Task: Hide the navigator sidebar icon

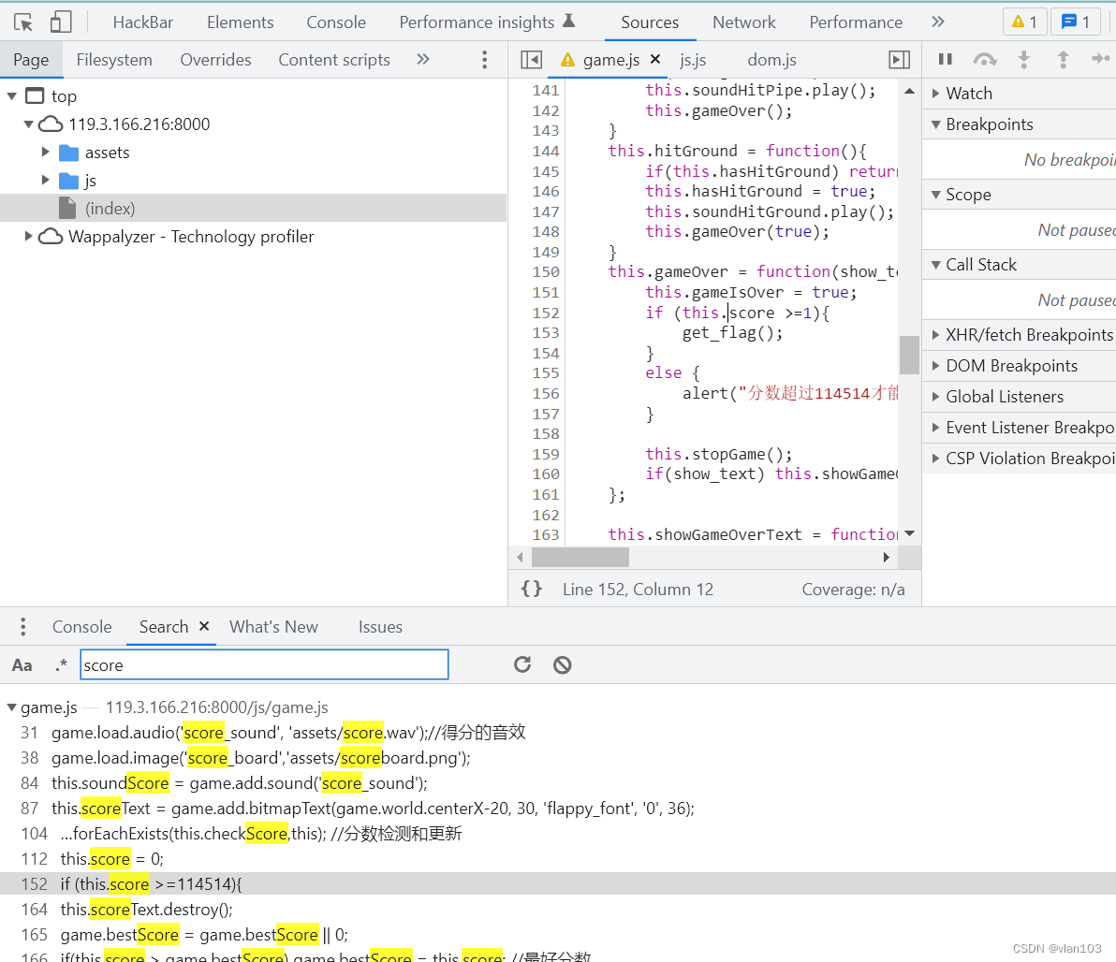Action: 531,60
